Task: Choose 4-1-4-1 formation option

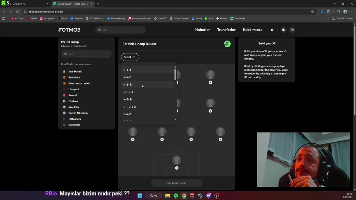Action: pyautogui.click(x=148, y=92)
